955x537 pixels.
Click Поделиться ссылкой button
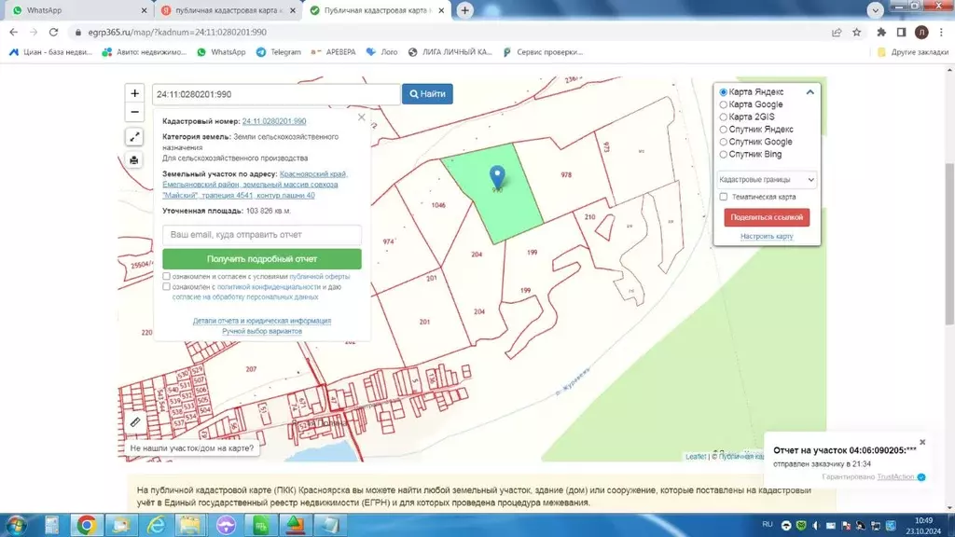point(767,217)
